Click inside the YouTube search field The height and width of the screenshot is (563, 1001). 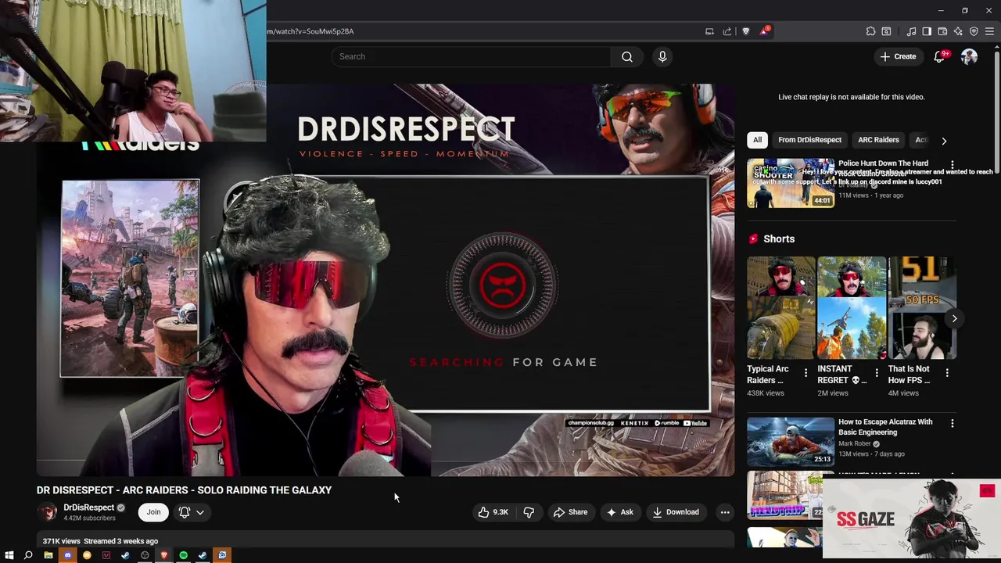tap(471, 56)
